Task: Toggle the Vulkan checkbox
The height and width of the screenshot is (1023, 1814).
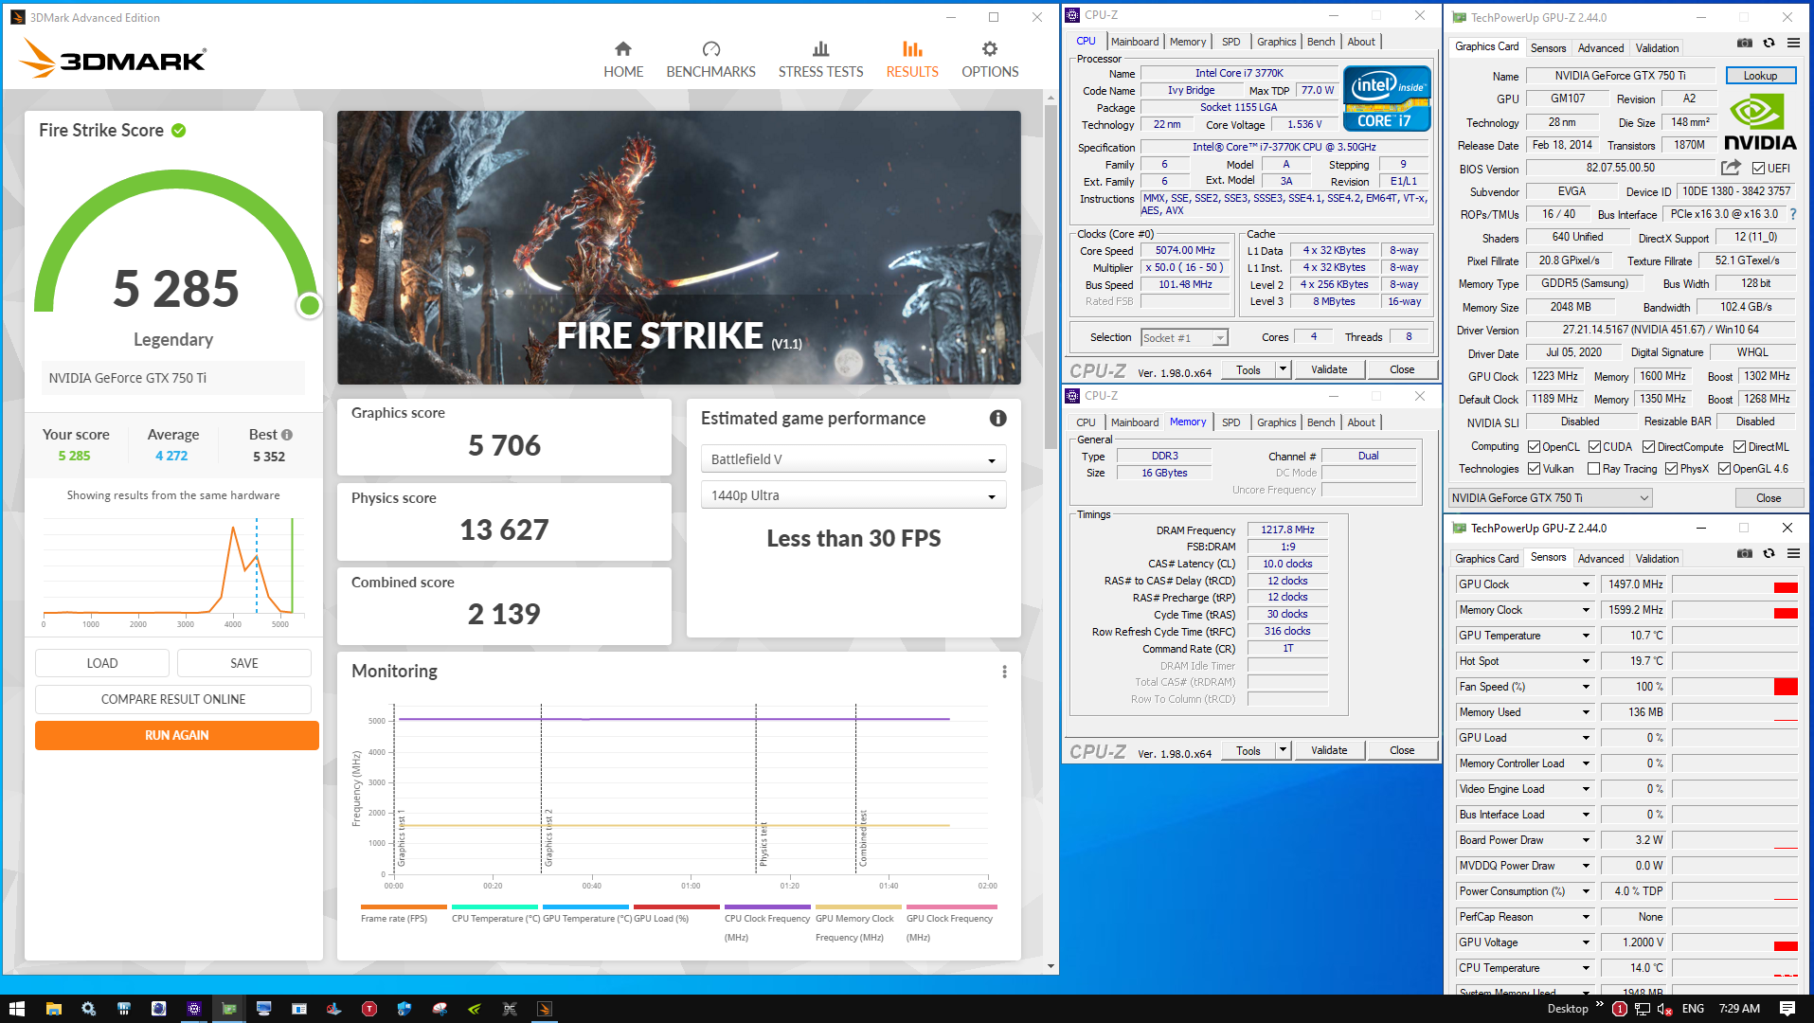Action: tap(1534, 469)
